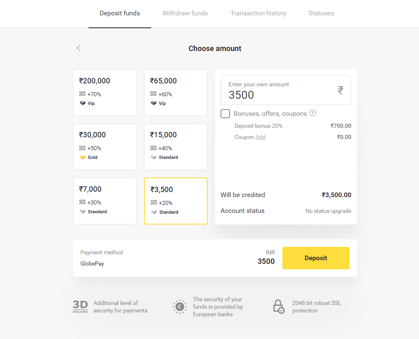Switch to the Withdraw funds tab
The image size is (419, 339).
pos(185,13)
